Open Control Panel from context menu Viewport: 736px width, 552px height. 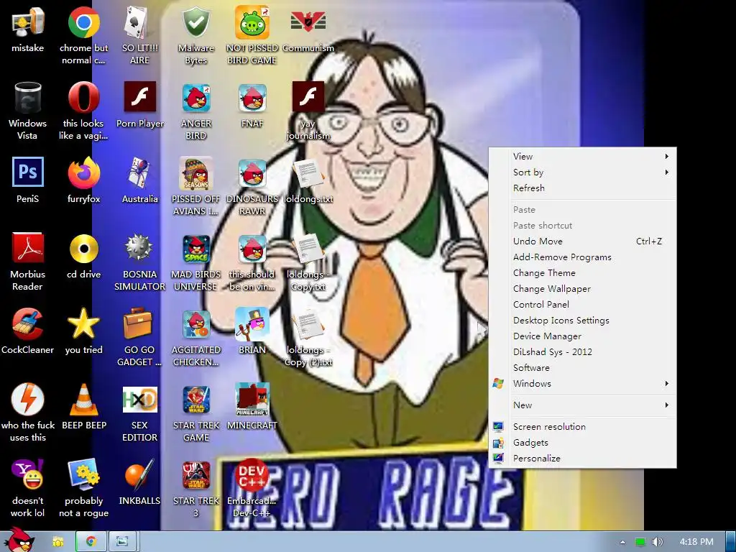[582, 305]
